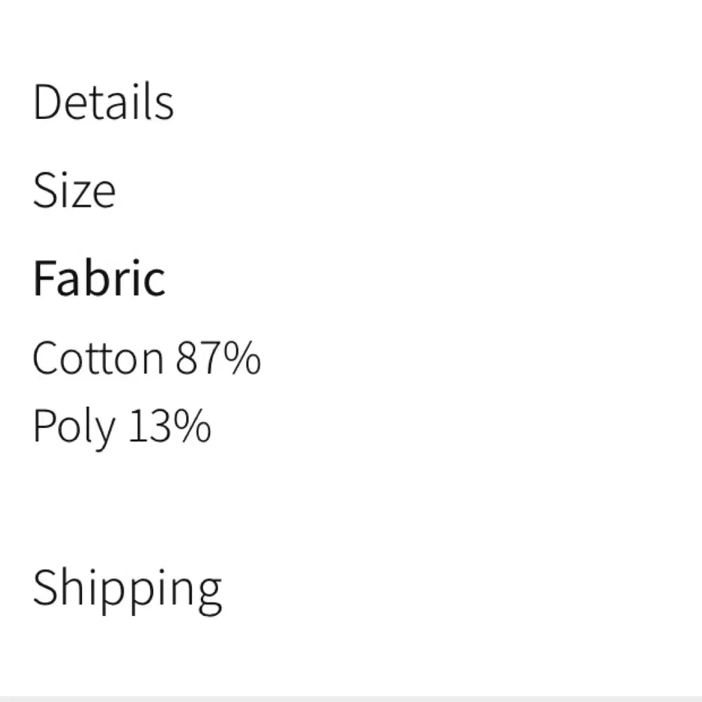Expand the Size section
Image resolution: width=702 pixels, height=702 pixels.
click(74, 190)
